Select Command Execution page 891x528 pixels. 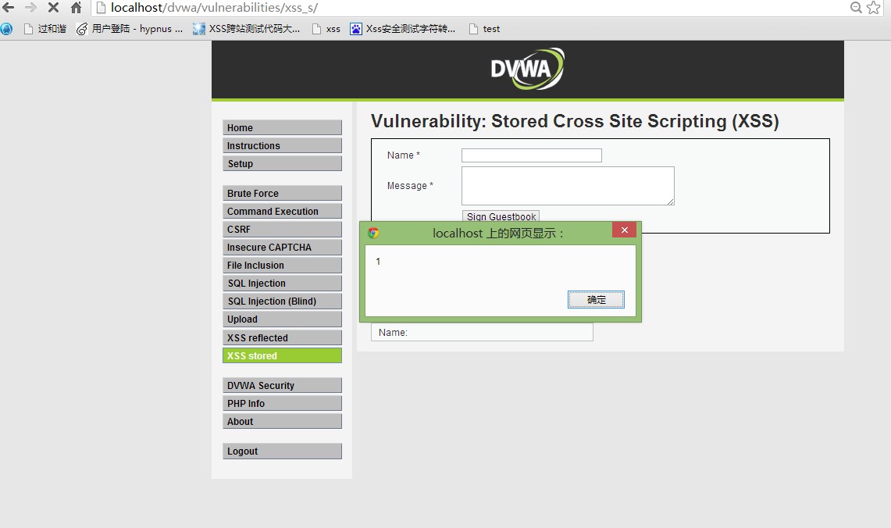282,212
